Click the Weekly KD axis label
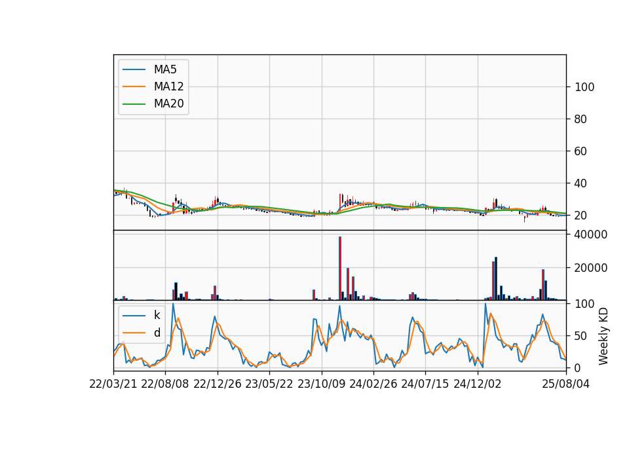The width and height of the screenshot is (629, 452). tap(603, 337)
